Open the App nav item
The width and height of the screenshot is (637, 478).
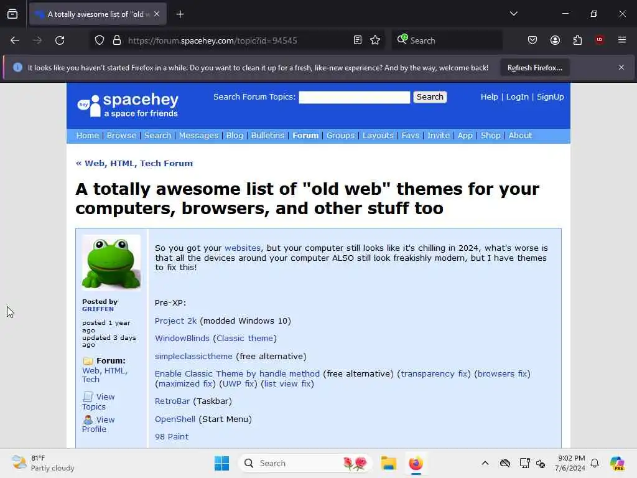pyautogui.click(x=465, y=135)
